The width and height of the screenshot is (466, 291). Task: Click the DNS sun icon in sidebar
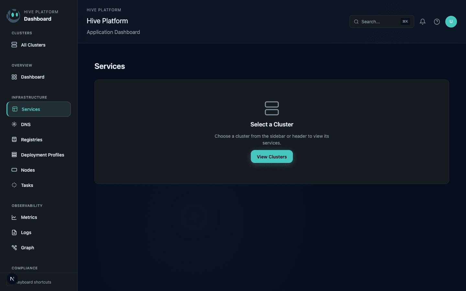(14, 124)
